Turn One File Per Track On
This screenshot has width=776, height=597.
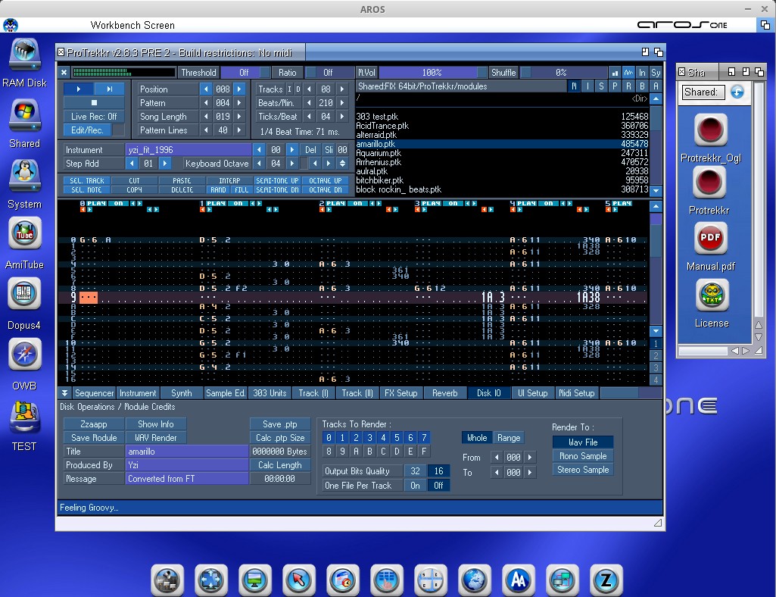[x=415, y=486]
